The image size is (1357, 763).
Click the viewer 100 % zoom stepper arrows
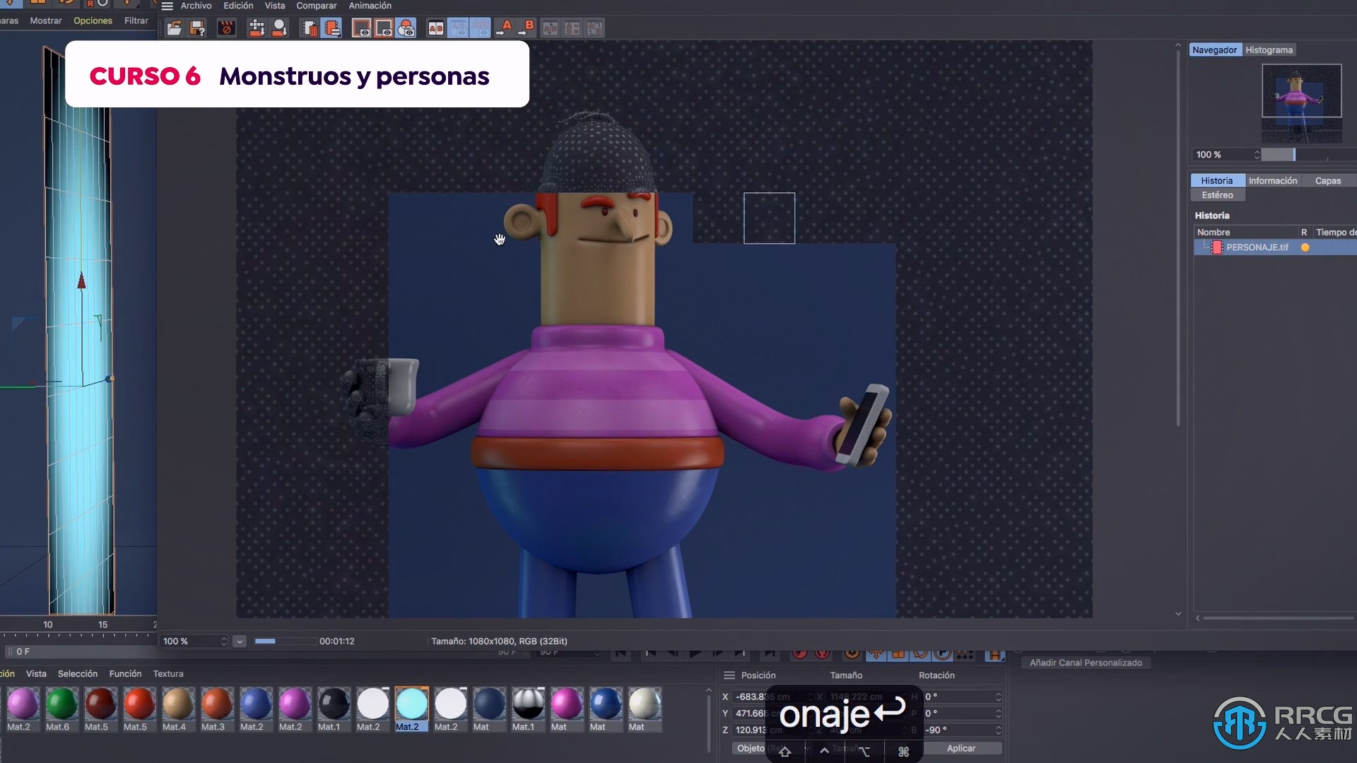[223, 641]
